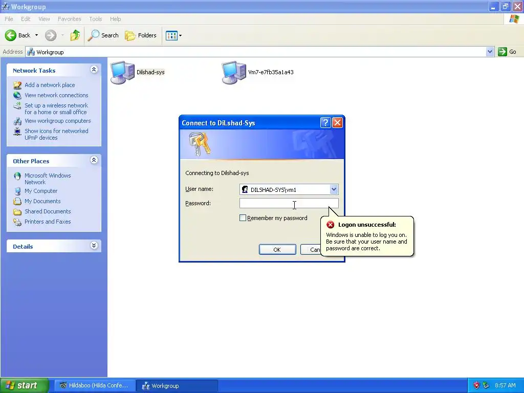524x393 pixels.
Task: Select the Dilshad-sys computer icon
Action: coord(122,72)
